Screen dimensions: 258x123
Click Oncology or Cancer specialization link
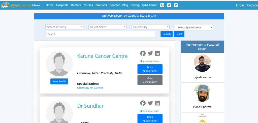[x=90, y=88]
